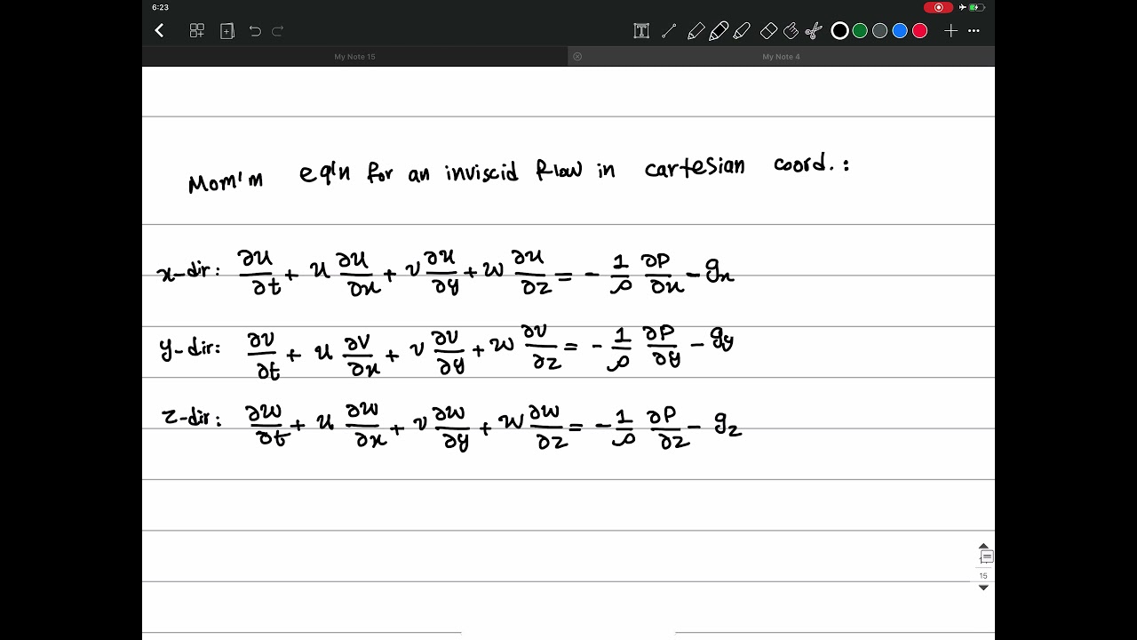Select the Scissors cut tool
Image resolution: width=1137 pixels, height=640 pixels.
[x=813, y=31]
